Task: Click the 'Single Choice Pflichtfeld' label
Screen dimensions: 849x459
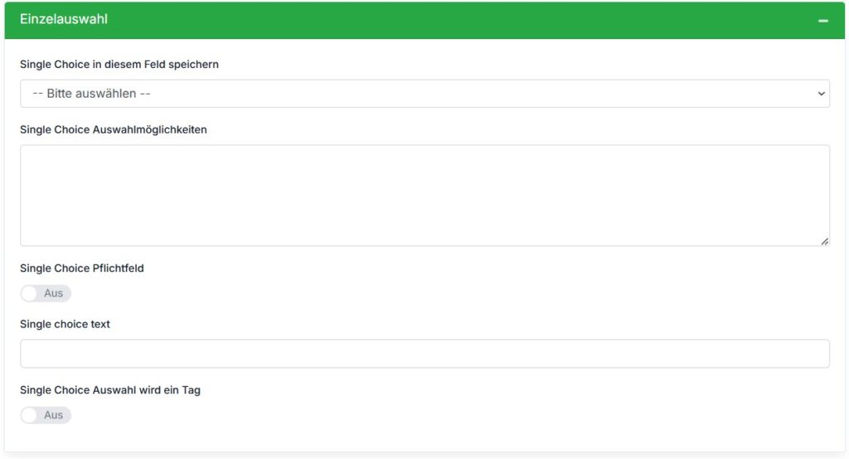Action: click(82, 268)
